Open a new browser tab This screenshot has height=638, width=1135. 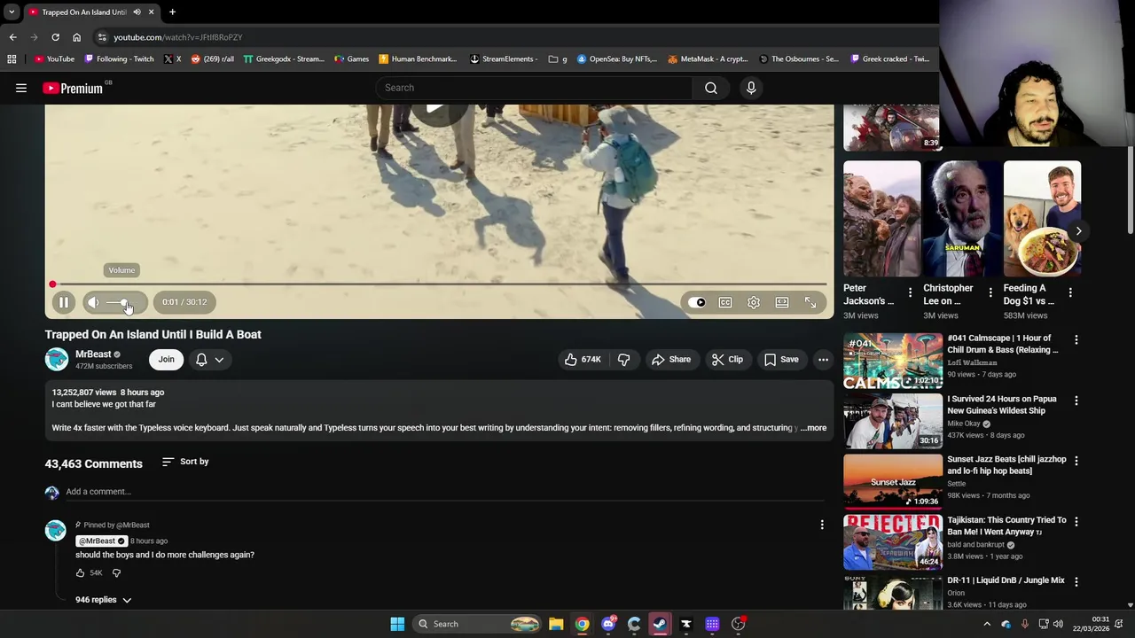(172, 12)
